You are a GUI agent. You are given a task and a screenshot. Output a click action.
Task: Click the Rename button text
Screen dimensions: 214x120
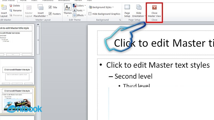(17, 10)
